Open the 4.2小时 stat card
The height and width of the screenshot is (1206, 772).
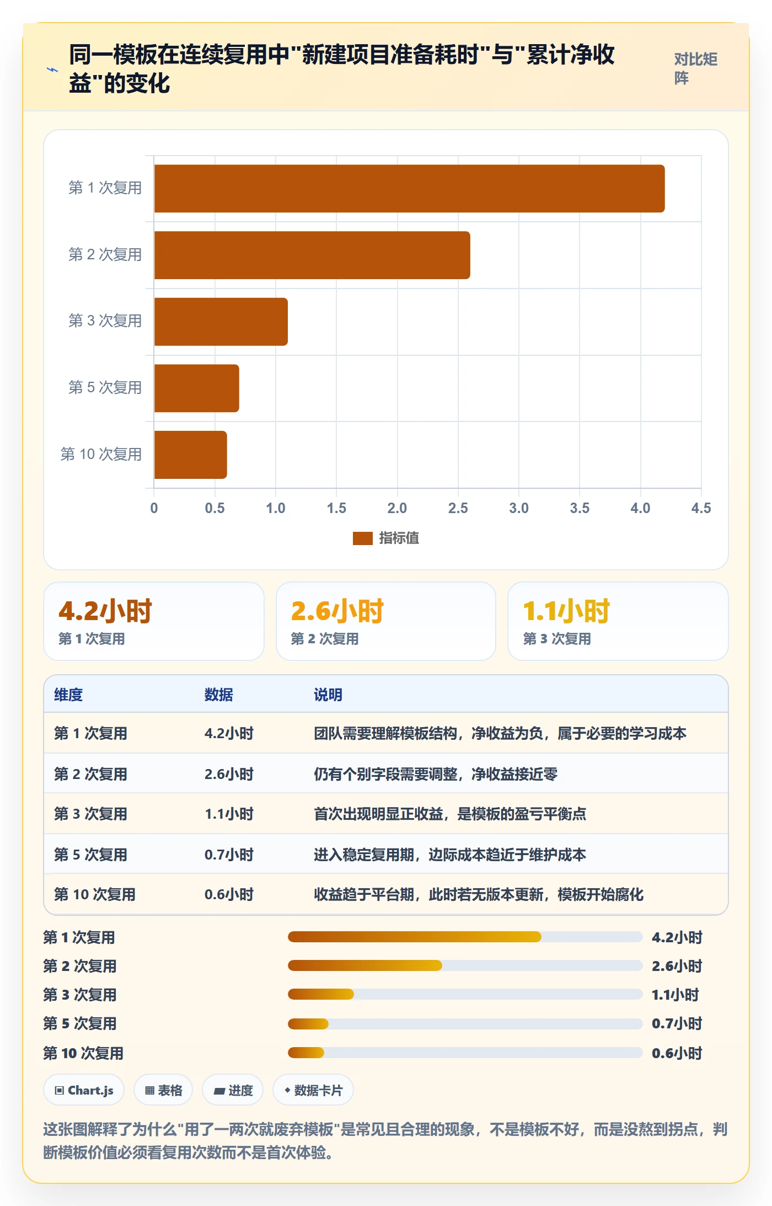click(x=154, y=621)
